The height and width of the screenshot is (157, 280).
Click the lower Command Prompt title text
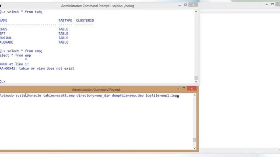(96, 89)
